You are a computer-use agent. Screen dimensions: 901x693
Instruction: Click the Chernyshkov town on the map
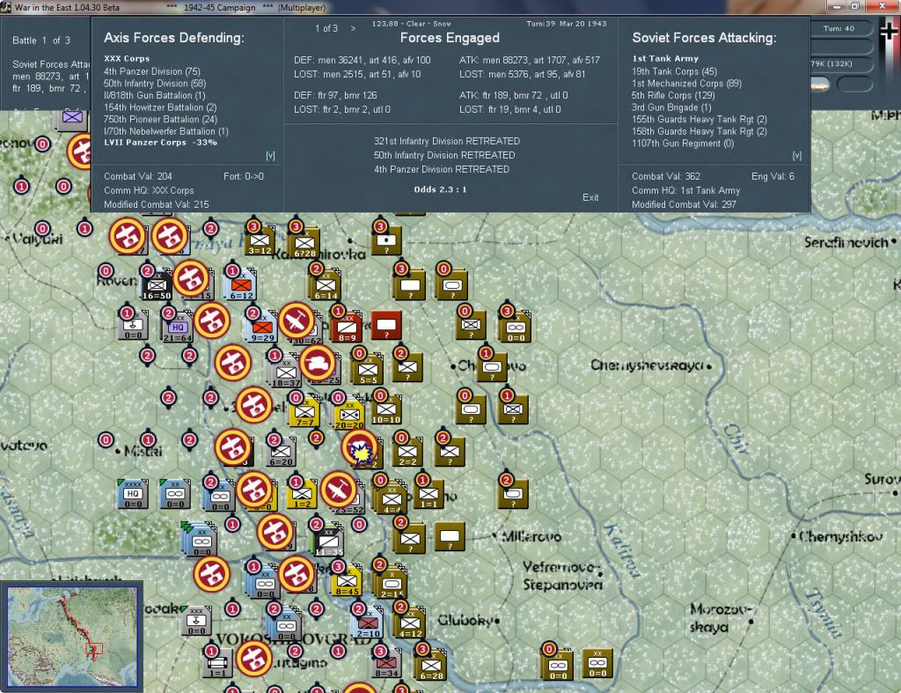[x=838, y=536]
